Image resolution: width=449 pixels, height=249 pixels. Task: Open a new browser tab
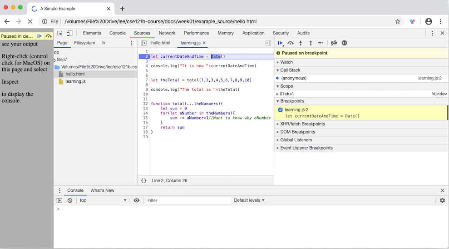[122, 9]
